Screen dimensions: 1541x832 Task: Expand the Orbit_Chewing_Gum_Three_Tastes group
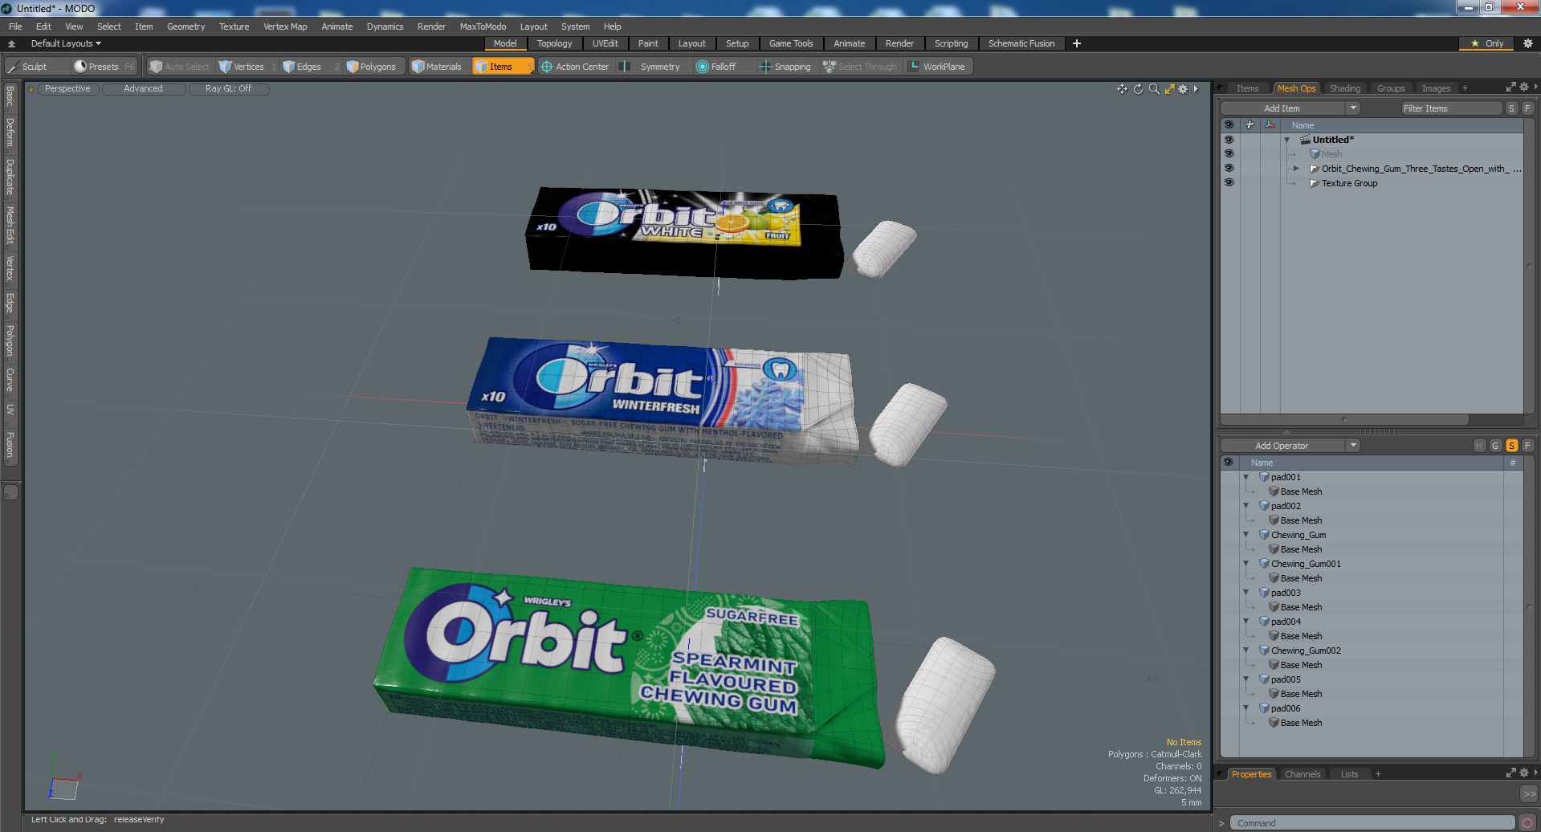point(1296,169)
